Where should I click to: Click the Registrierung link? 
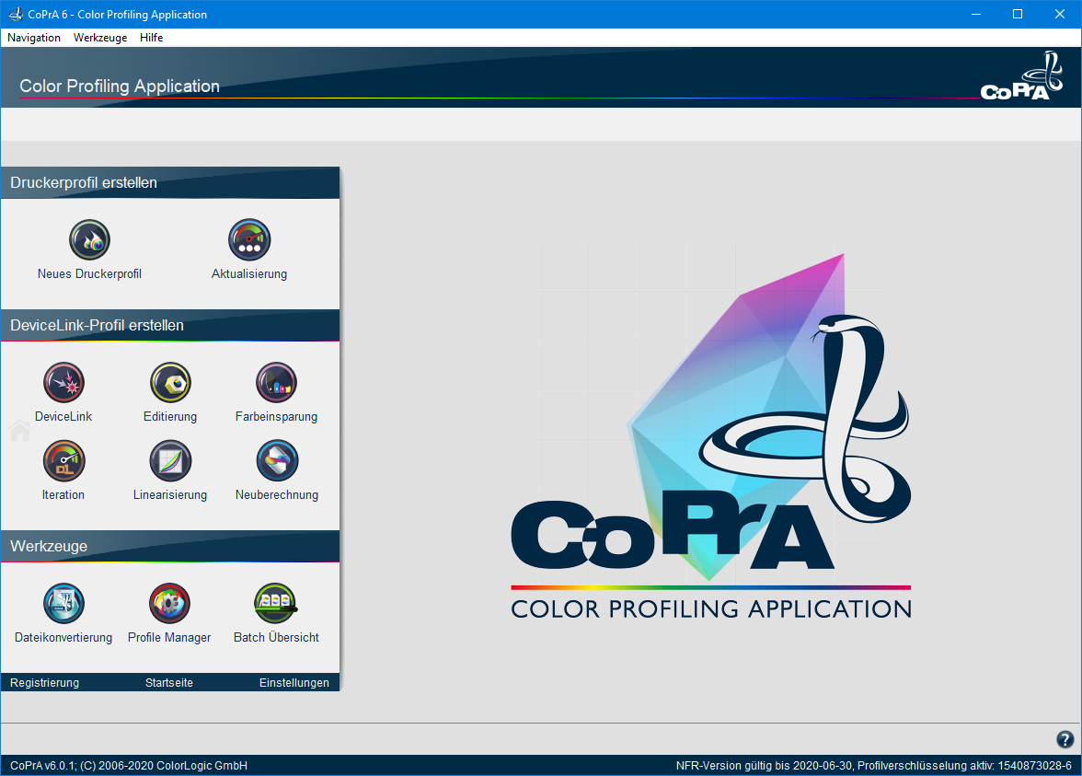[44, 683]
